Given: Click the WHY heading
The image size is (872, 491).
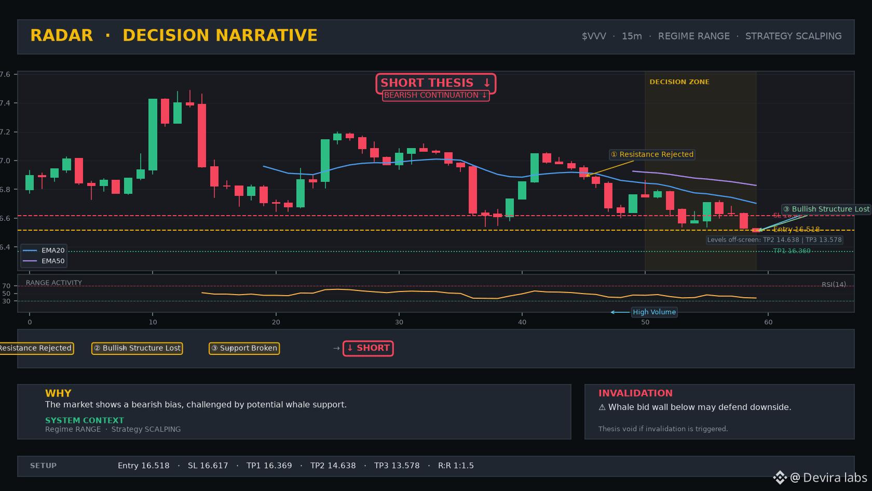Looking at the screenshot, I should (58, 393).
